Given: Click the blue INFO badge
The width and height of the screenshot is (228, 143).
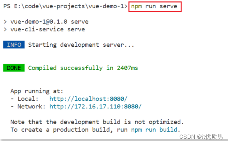Looking at the screenshot, I should click(x=14, y=45).
